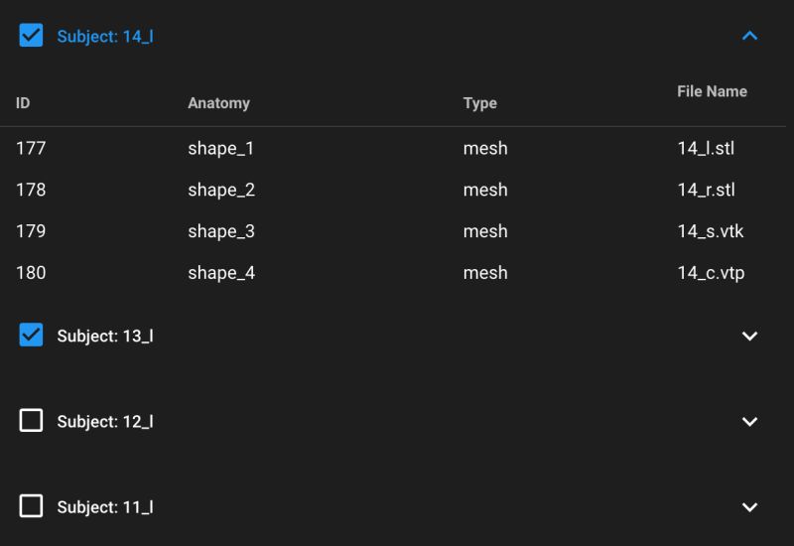Expand Subject 13_l with its chevron
The width and height of the screenshot is (794, 546).
[x=749, y=336]
